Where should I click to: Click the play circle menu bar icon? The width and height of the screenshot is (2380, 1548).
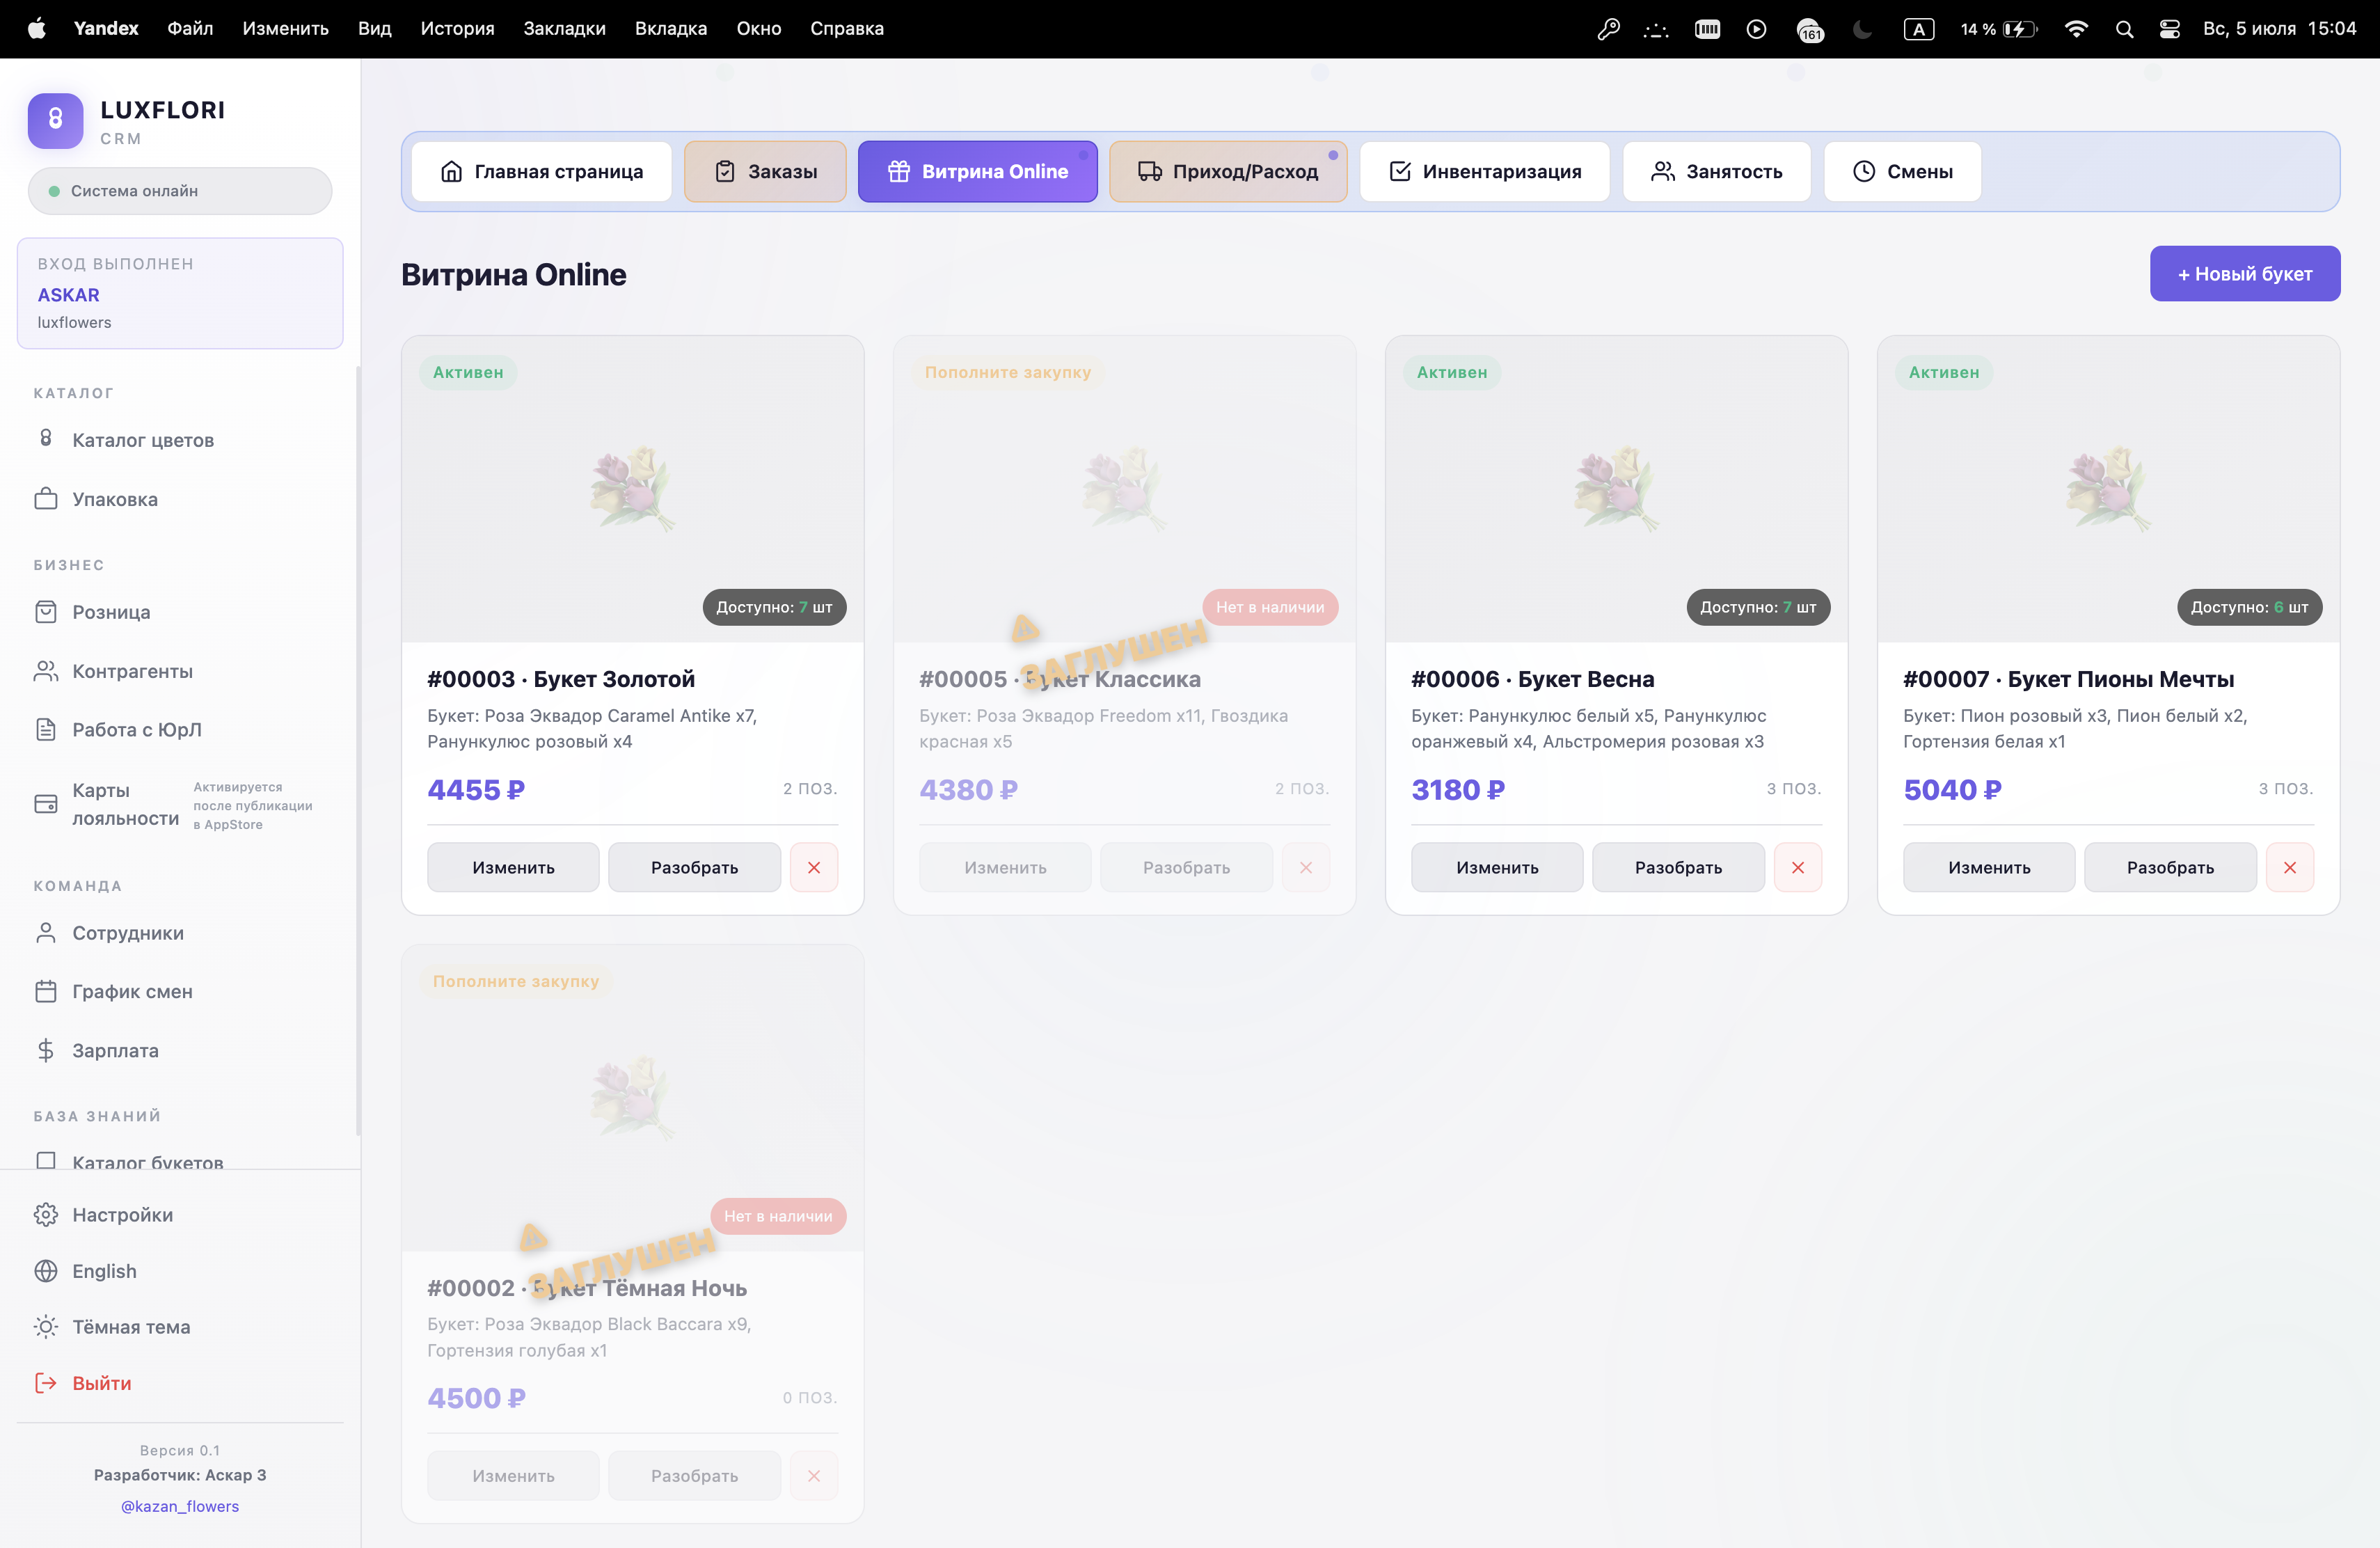click(x=1756, y=29)
